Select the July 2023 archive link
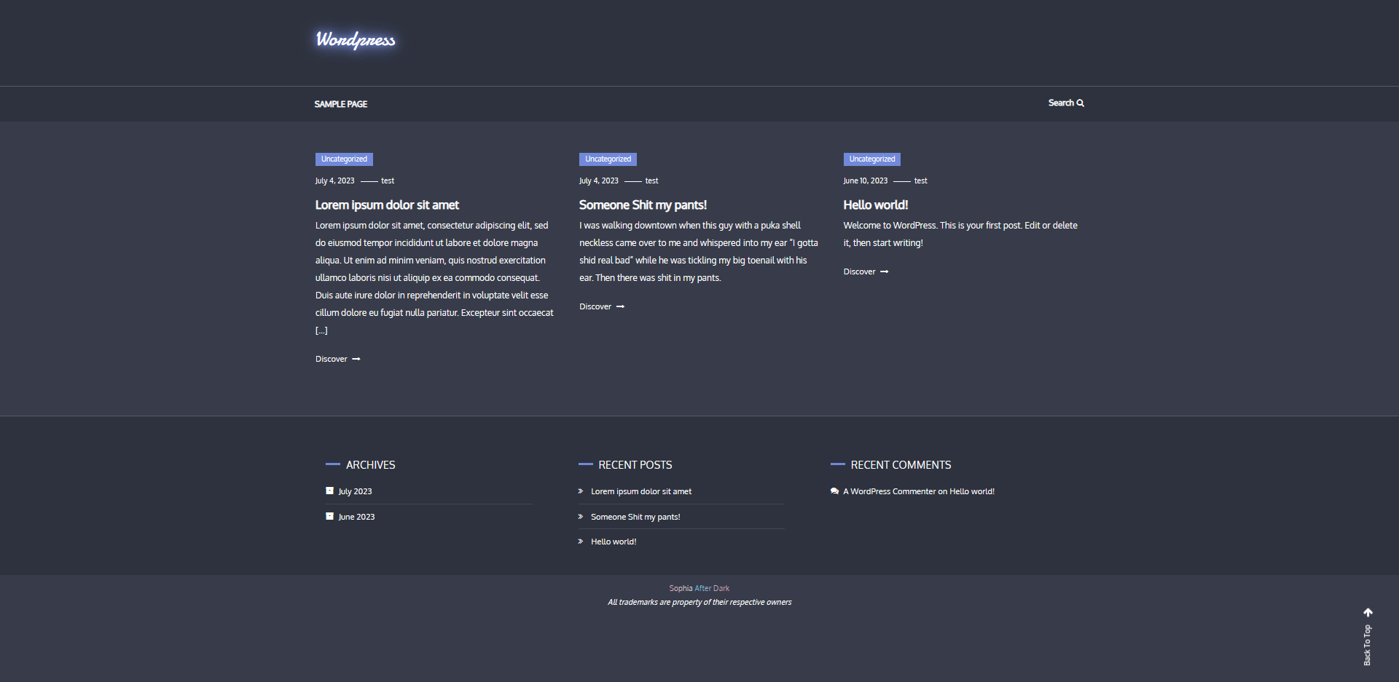 [x=355, y=492]
